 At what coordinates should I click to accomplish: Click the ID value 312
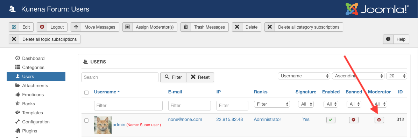pos(400,120)
